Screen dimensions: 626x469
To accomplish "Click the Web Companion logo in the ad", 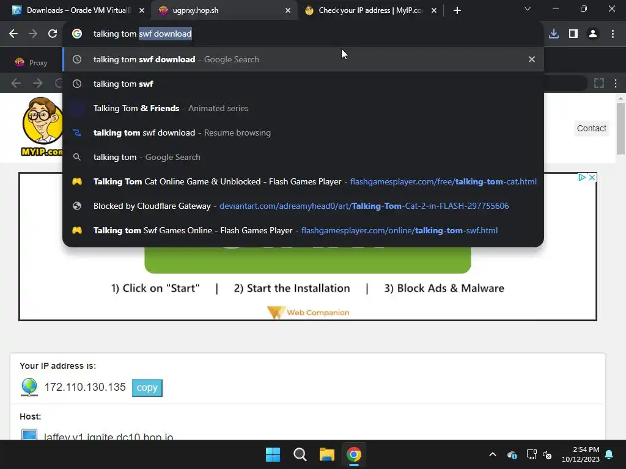I will point(308,313).
